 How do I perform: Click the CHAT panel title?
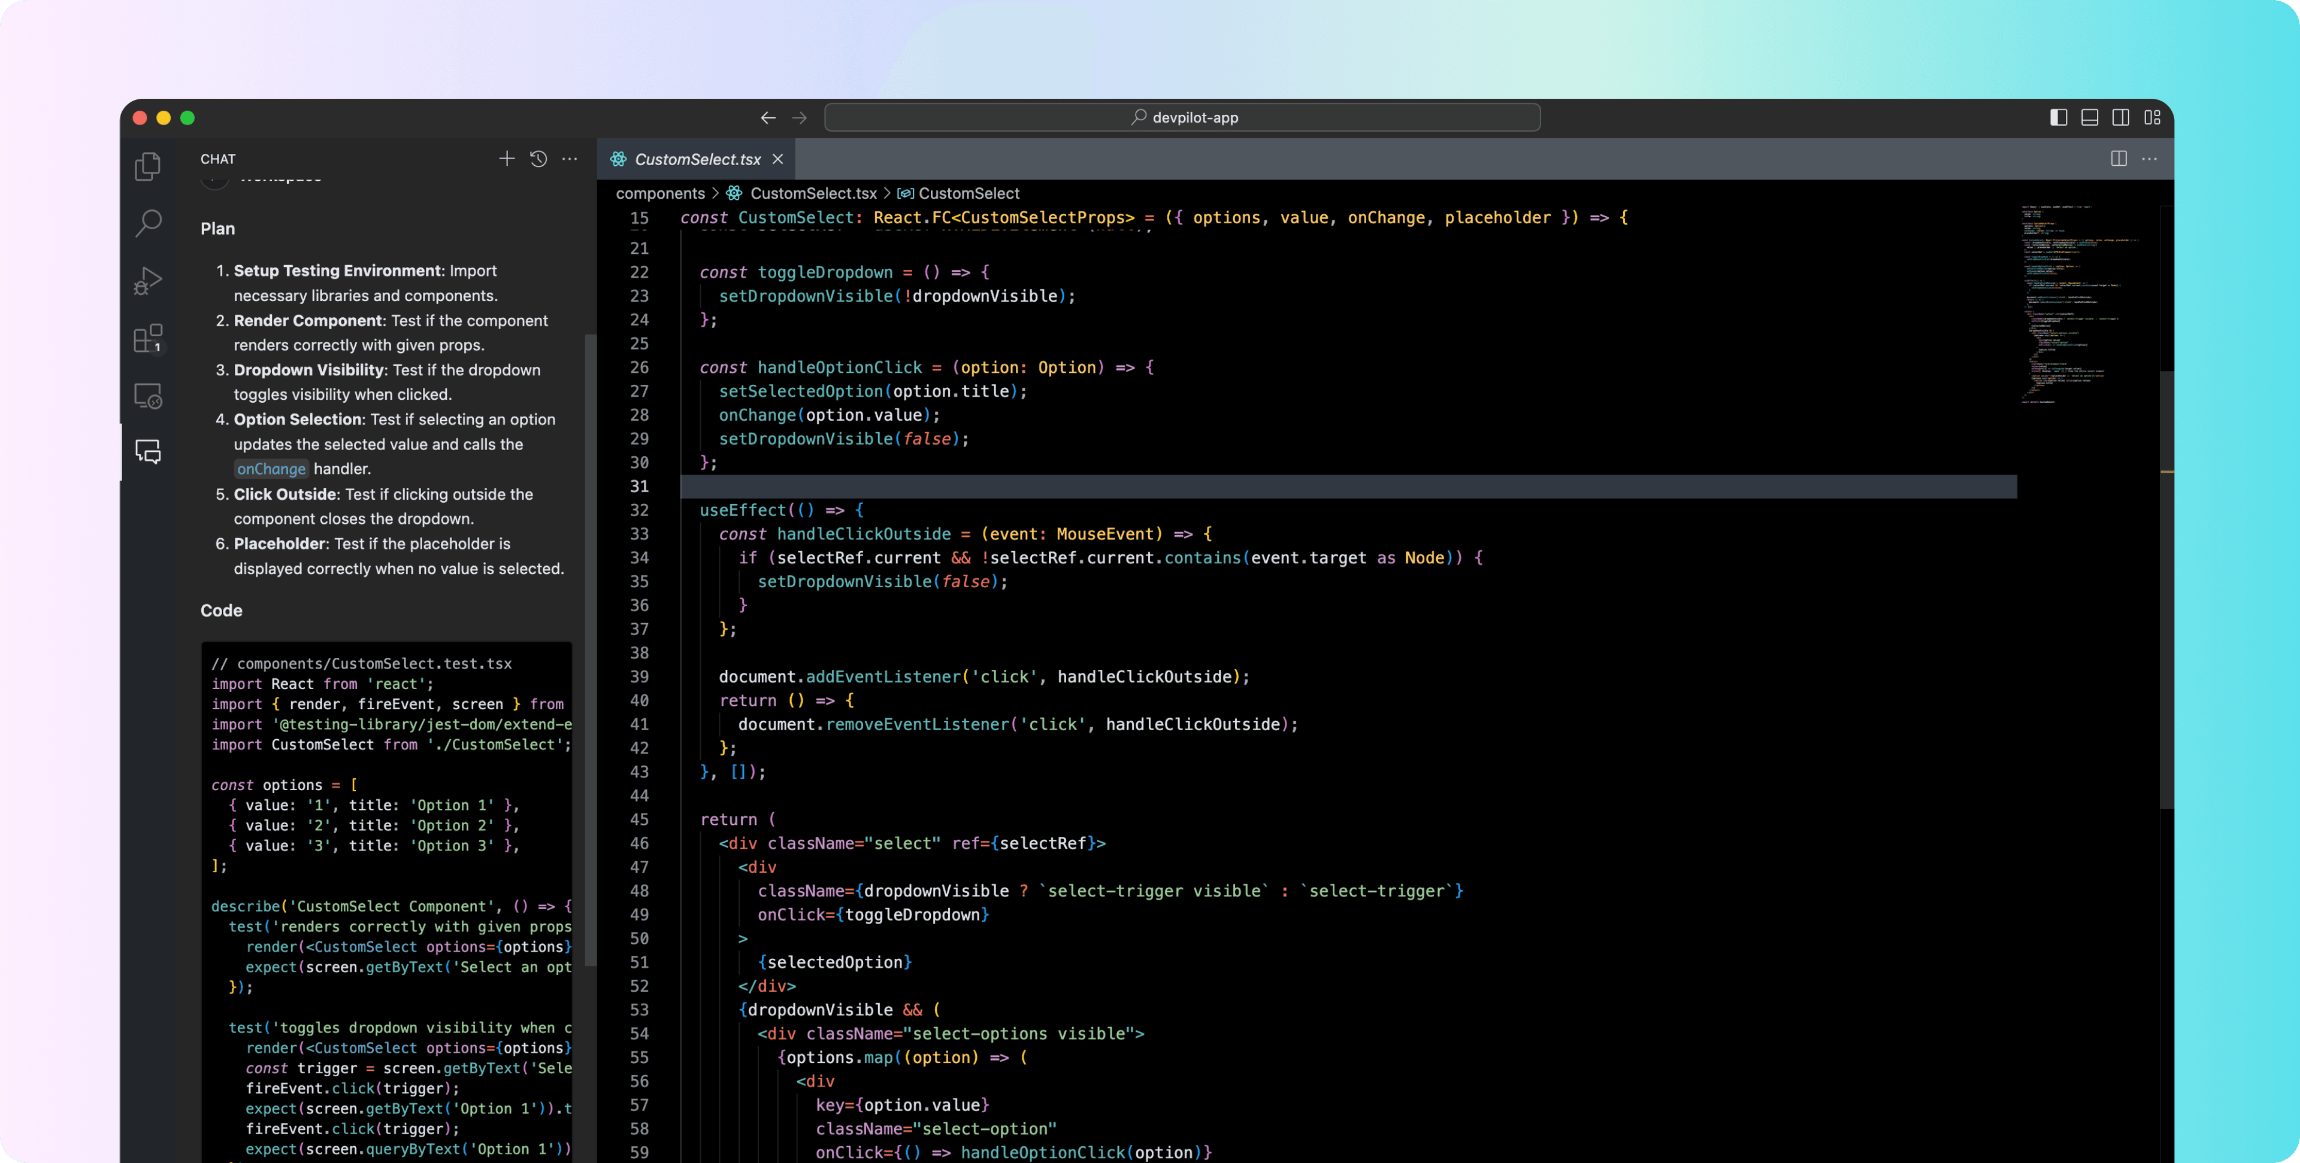(x=218, y=159)
